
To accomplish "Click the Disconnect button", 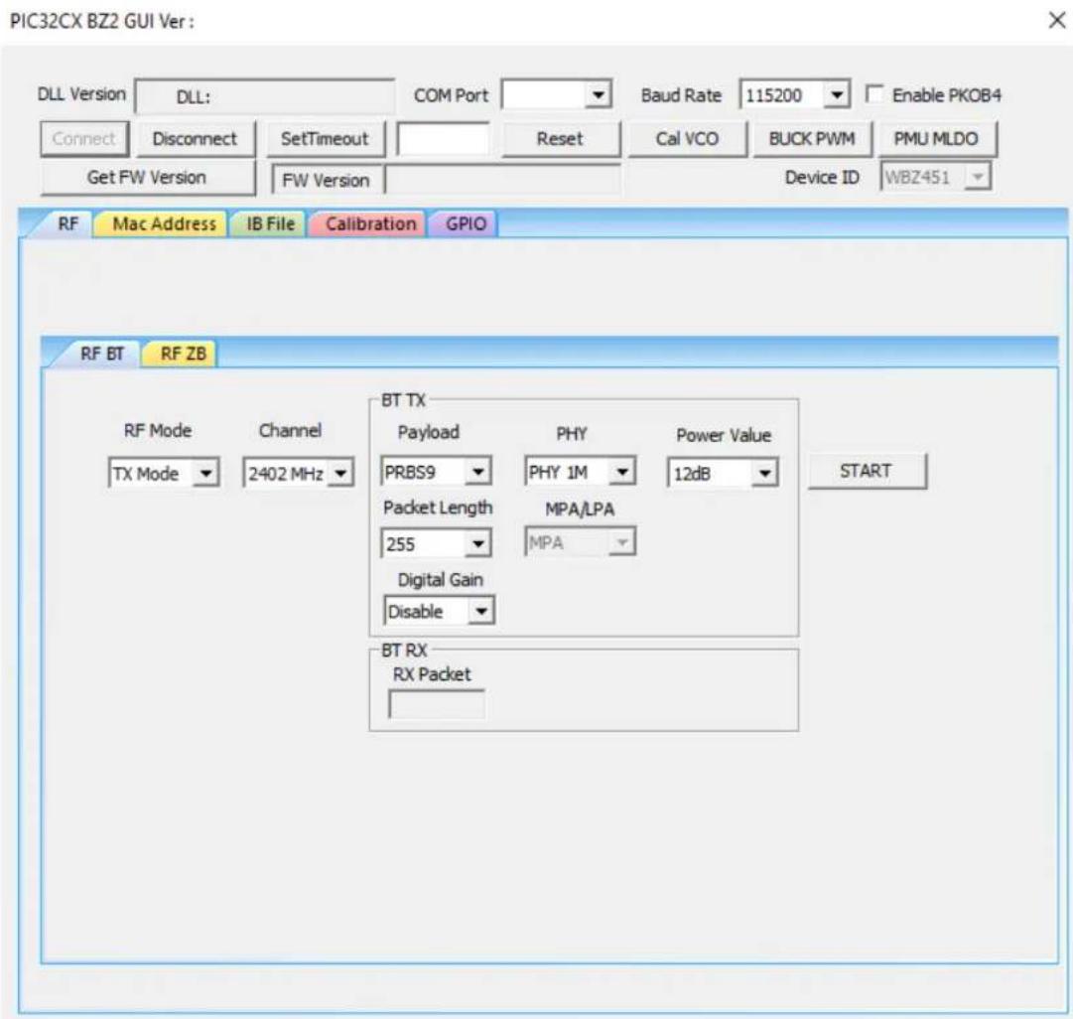I will pyautogui.click(x=195, y=139).
